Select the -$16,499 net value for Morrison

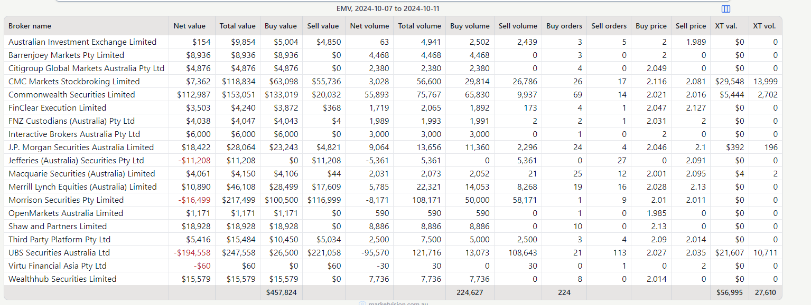(194, 200)
